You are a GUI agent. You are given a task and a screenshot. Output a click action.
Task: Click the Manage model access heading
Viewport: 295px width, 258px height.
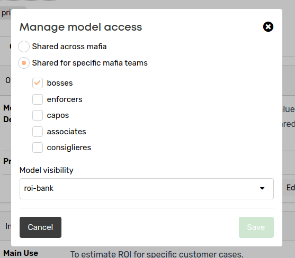pos(81,27)
